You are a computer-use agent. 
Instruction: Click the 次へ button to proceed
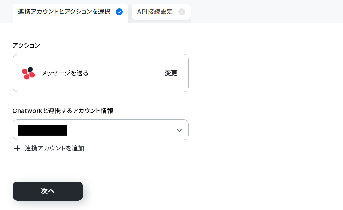pyautogui.click(x=48, y=191)
